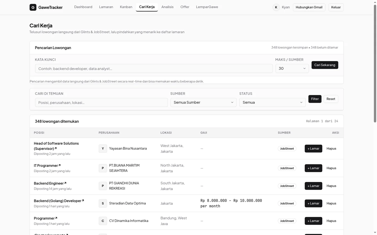The width and height of the screenshot is (377, 235).
Task: Click the Hubungkan Gmail button
Action: point(309,7)
